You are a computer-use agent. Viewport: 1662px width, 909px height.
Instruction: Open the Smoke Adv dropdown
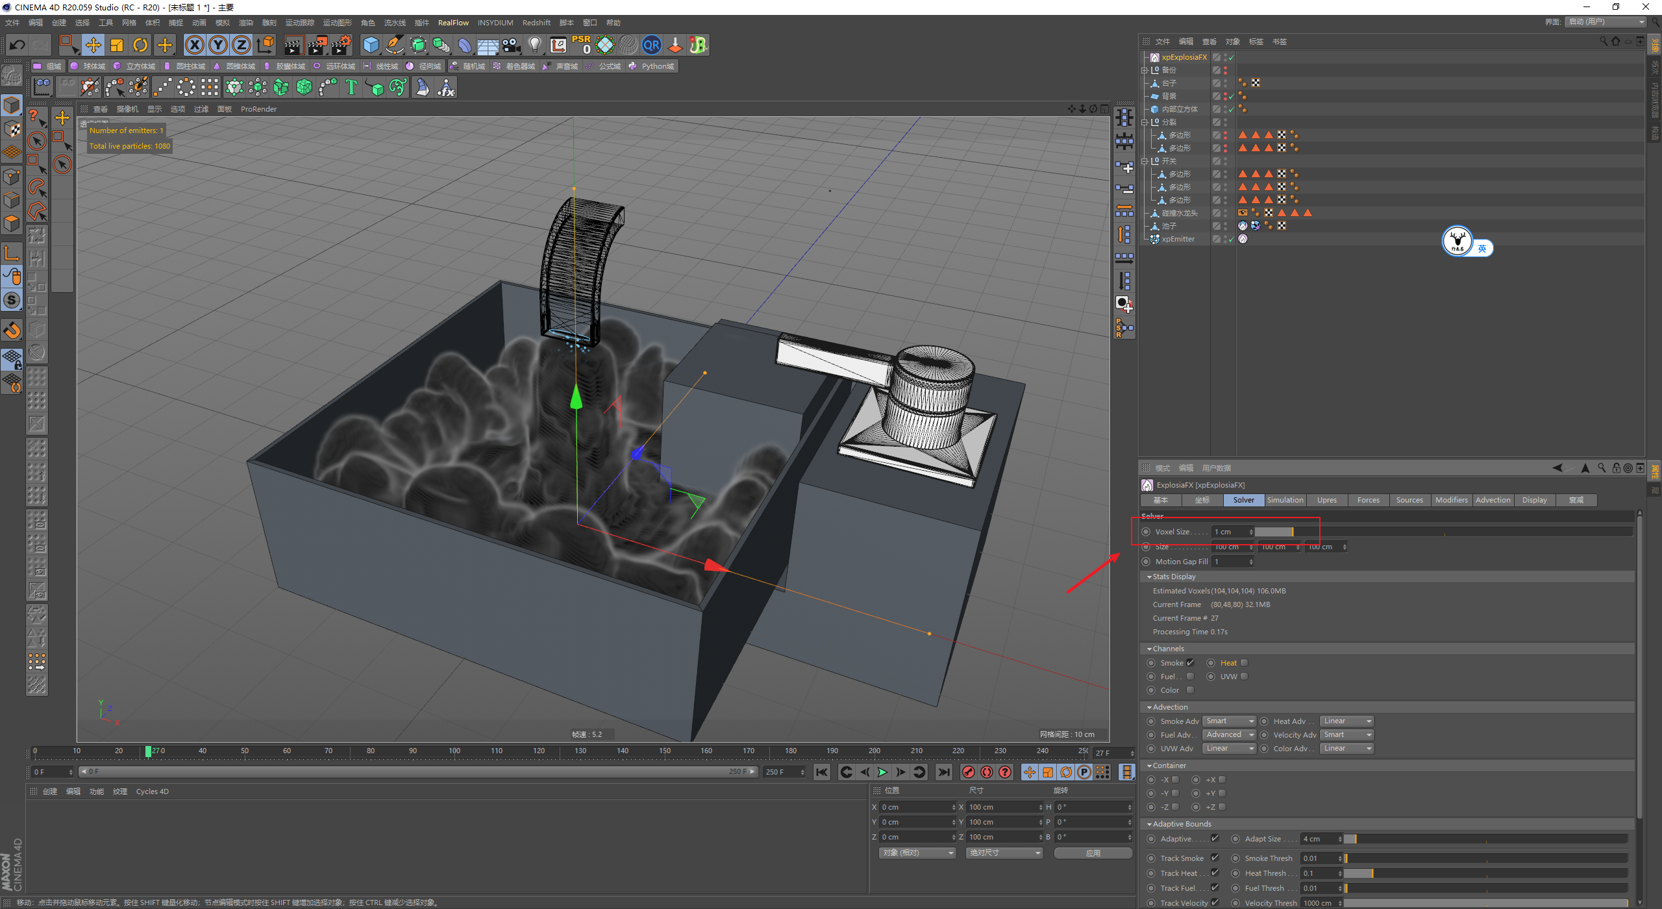[1230, 721]
